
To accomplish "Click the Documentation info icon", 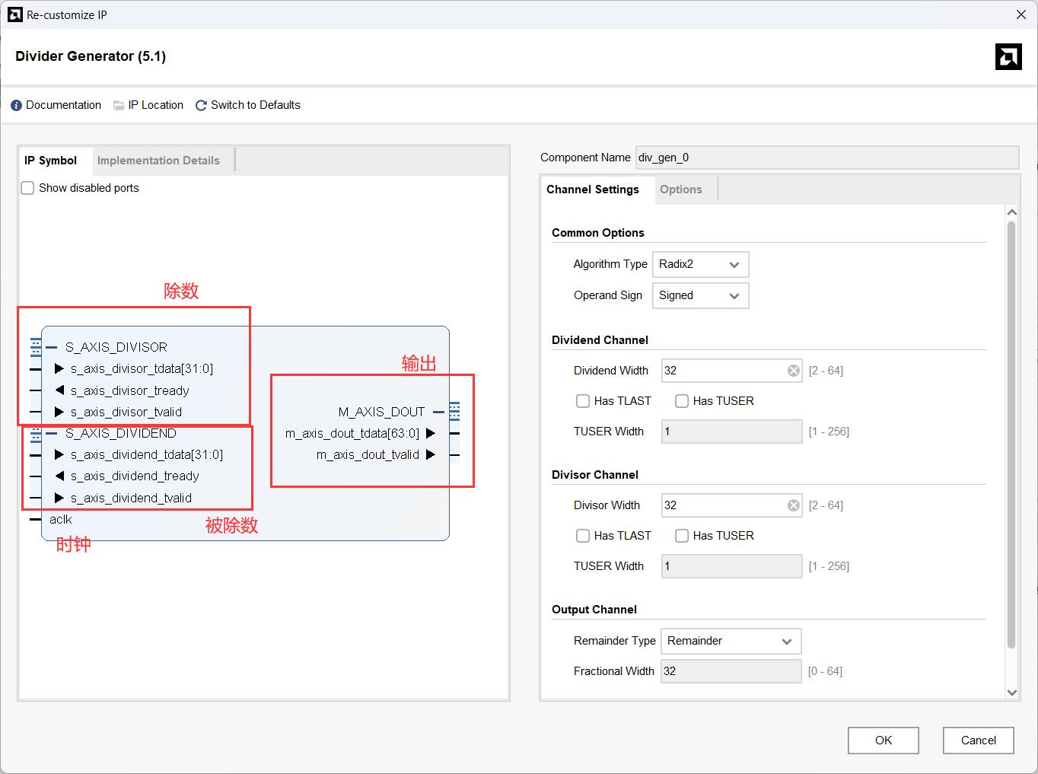I will (16, 106).
